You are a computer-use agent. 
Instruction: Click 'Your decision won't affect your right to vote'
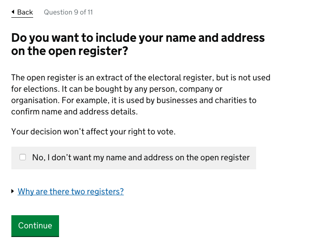[93, 132]
